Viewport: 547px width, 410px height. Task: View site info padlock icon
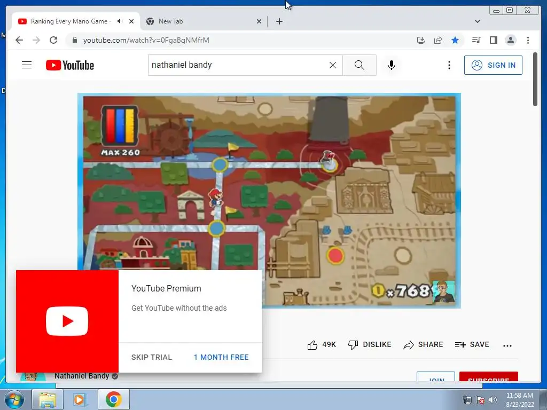coord(74,40)
